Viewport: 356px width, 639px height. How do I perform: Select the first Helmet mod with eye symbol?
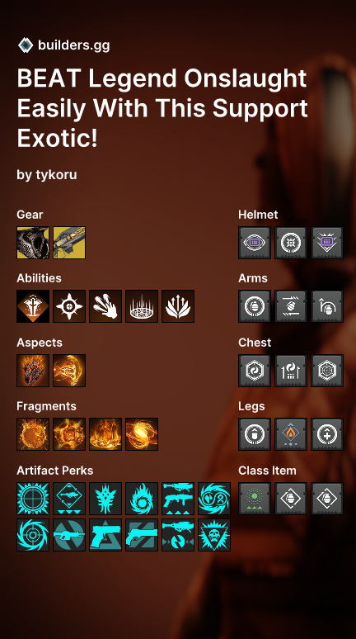click(255, 243)
